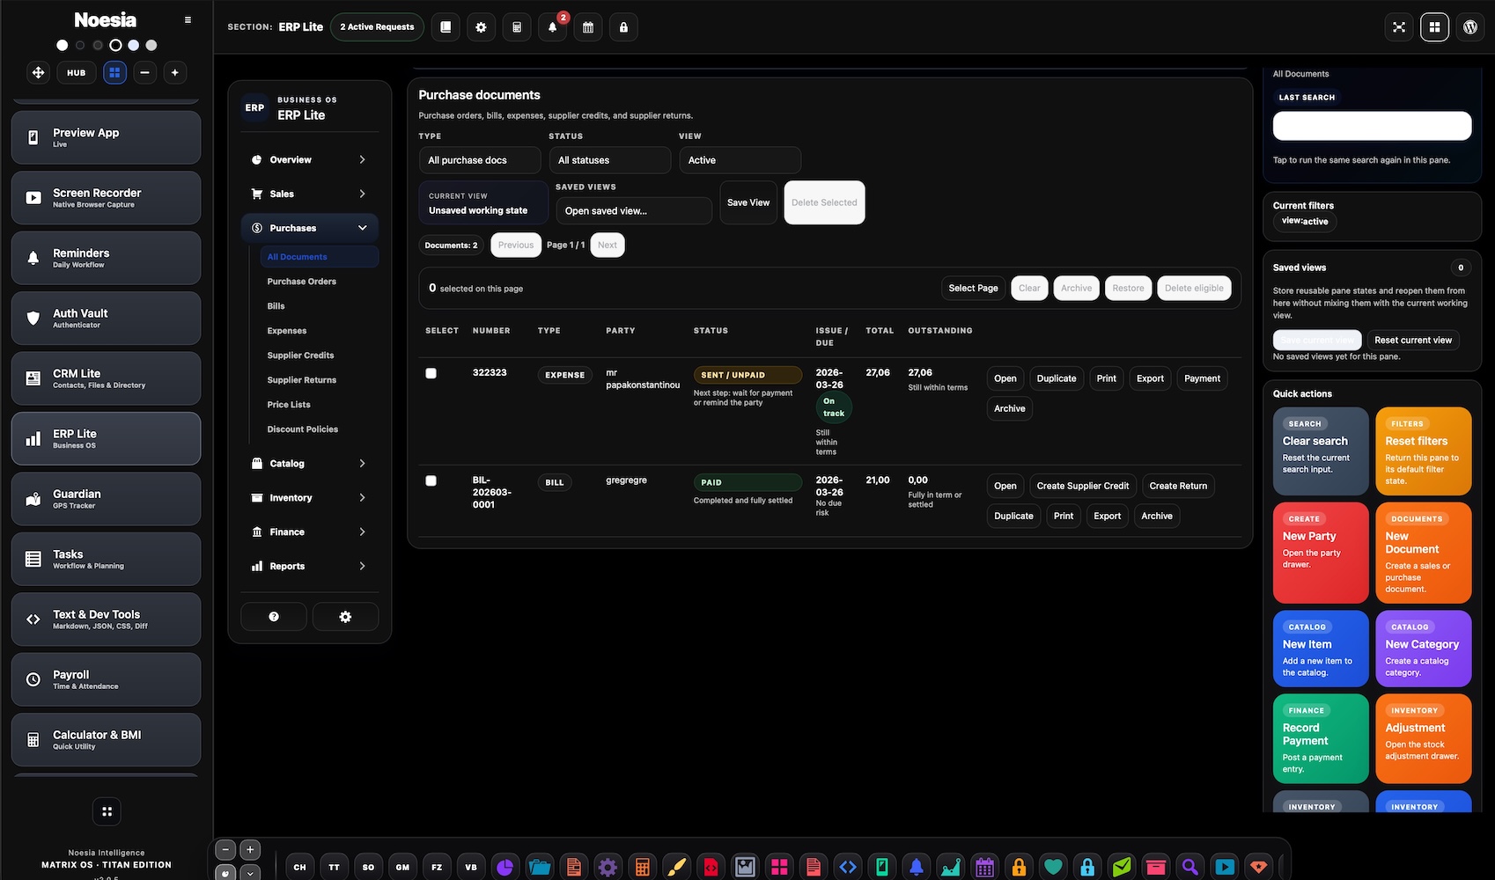
Task: Click the fullscreen expand icon in top bar
Action: [1399, 27]
